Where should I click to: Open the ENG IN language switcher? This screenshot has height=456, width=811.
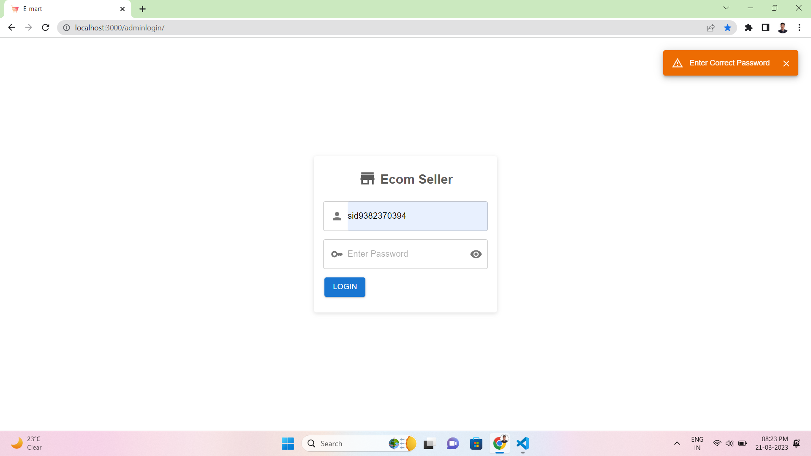pos(697,443)
